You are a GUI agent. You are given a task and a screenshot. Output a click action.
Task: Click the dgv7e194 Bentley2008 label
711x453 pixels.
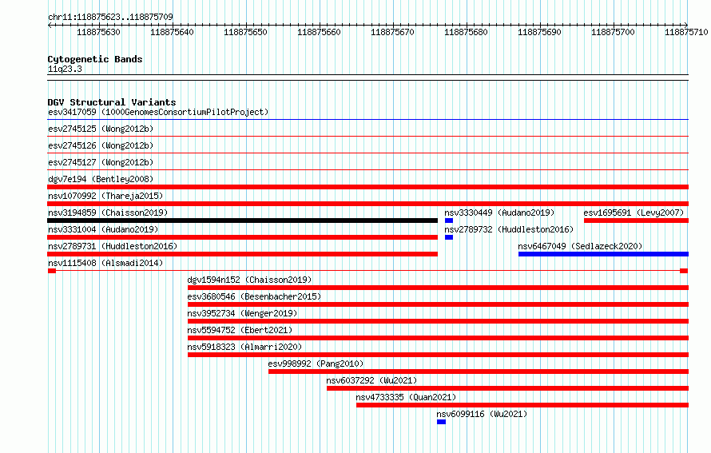pos(101,179)
